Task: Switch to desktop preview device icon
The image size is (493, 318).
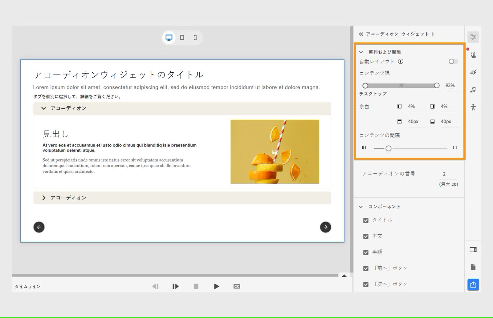Action: click(x=169, y=38)
